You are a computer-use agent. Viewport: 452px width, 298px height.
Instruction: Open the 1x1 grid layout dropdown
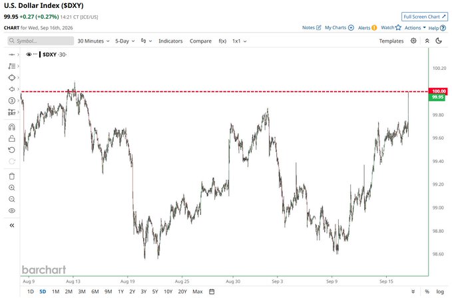239,41
